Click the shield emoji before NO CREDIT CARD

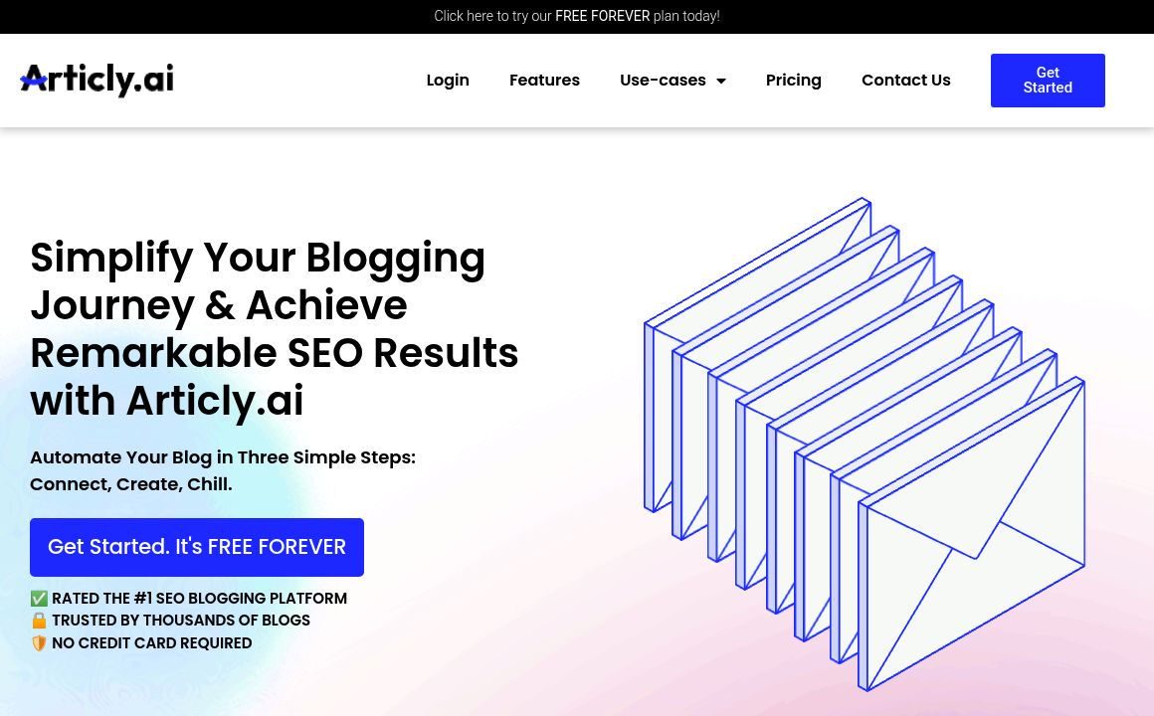pos(39,642)
